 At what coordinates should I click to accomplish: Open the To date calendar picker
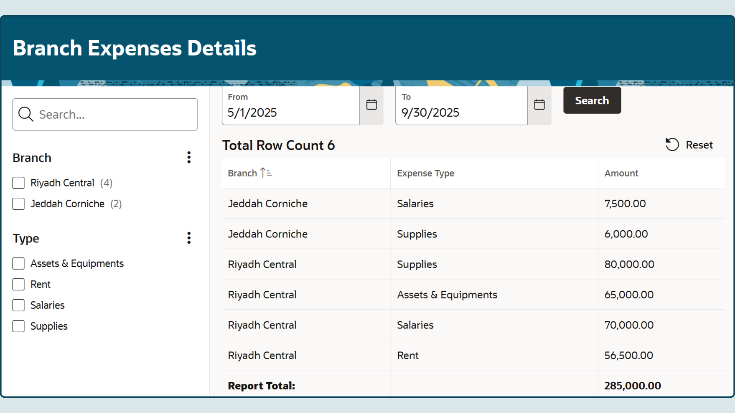(539, 105)
